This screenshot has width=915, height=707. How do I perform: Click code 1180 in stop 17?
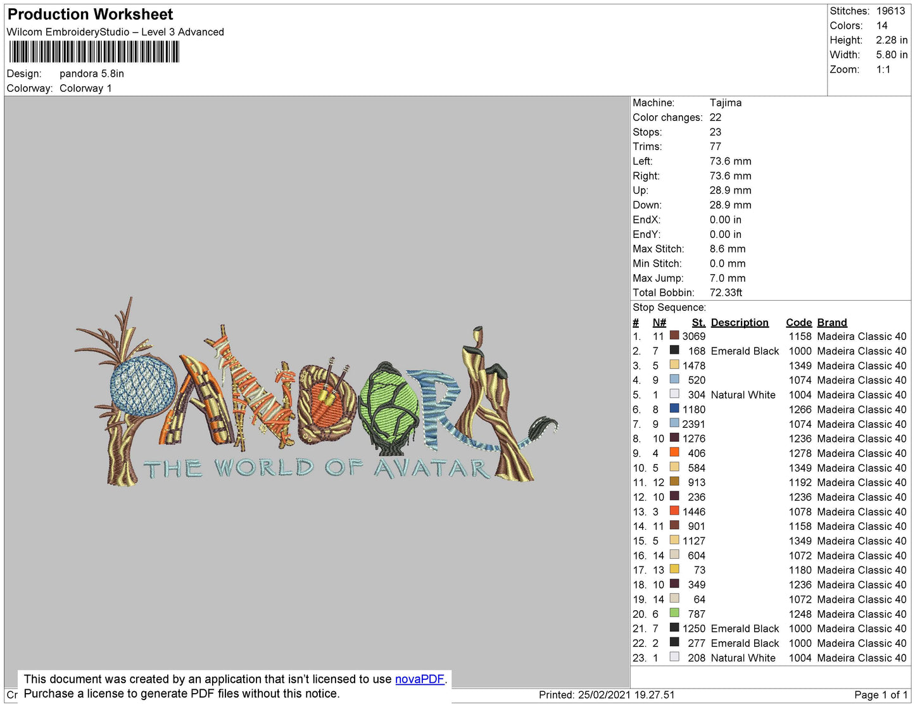click(x=800, y=570)
